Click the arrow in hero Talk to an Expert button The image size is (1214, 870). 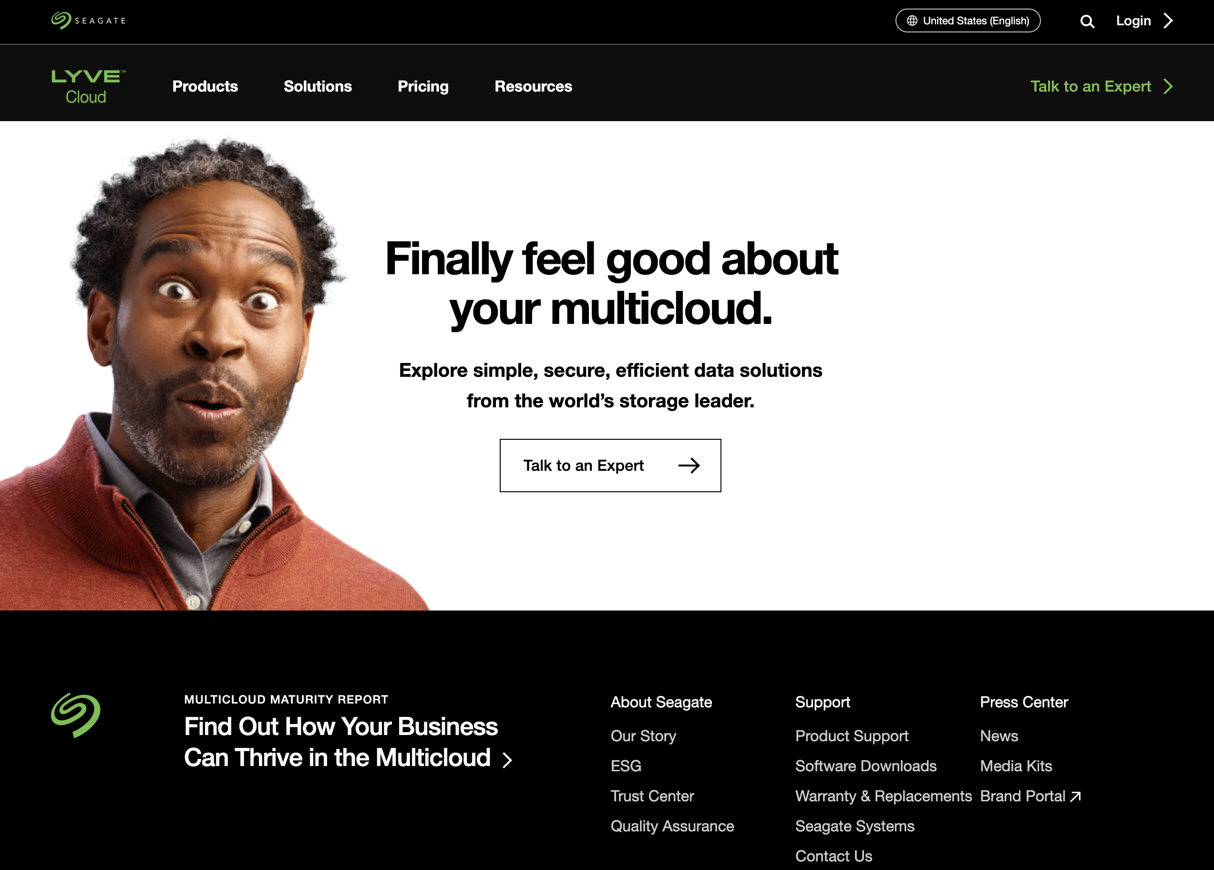[x=689, y=465]
